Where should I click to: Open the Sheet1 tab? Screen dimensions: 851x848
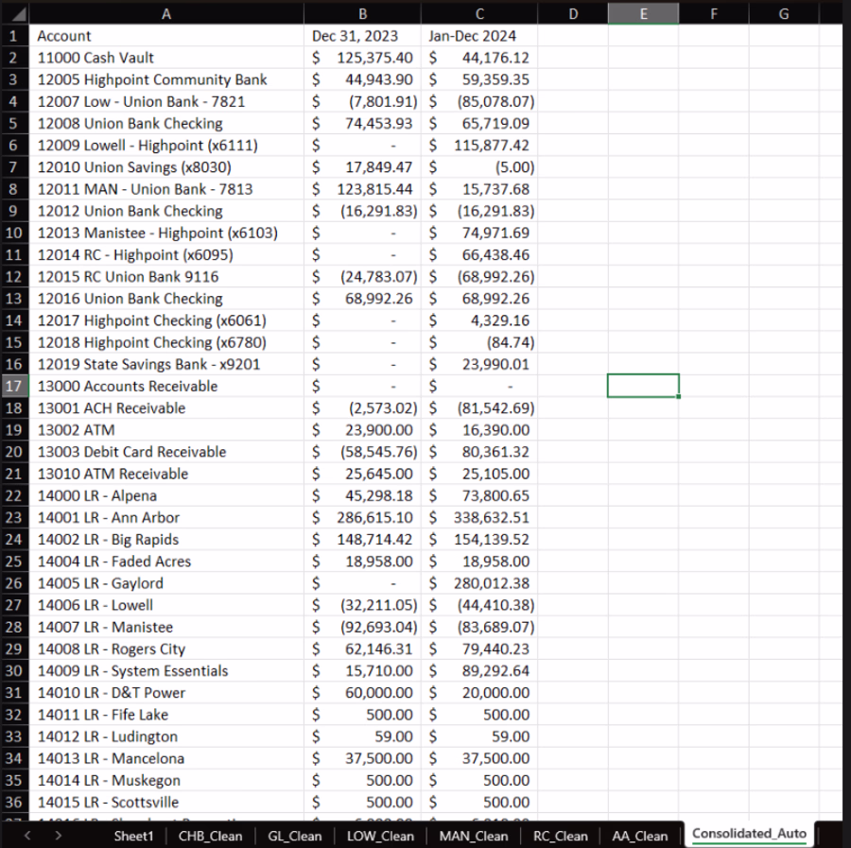[133, 836]
